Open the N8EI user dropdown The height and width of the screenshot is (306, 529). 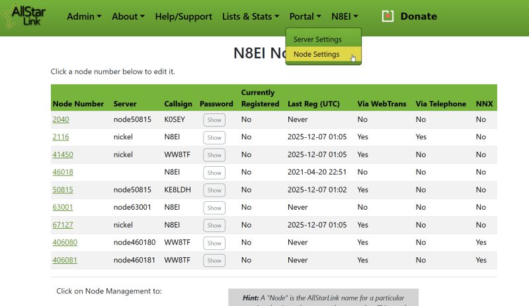(345, 16)
